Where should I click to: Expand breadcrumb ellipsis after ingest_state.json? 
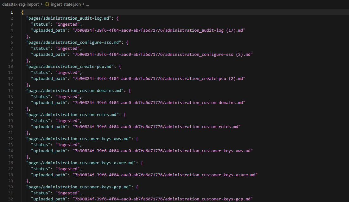tap(87, 4)
